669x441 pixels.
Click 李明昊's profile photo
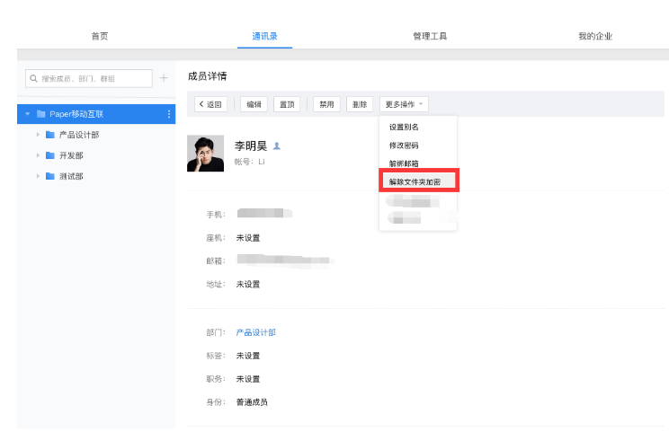point(205,154)
